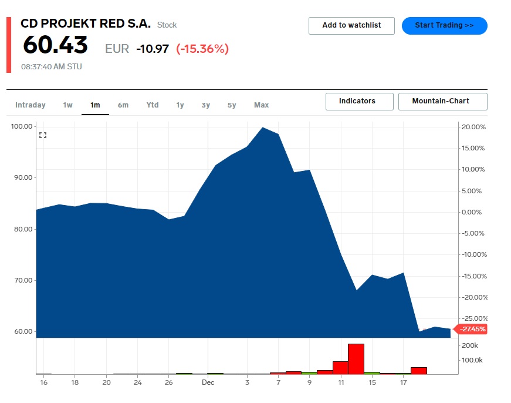Open the Mountain-Chart type selector
Screen dimensions: 511x403
click(442, 102)
